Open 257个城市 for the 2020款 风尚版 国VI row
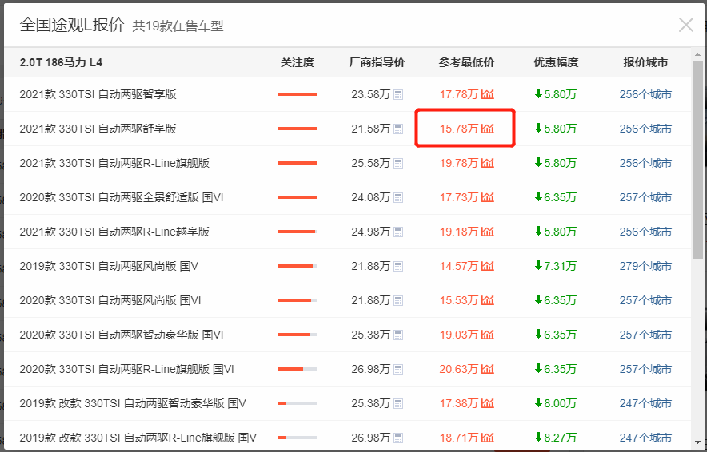Viewport: 707px width, 452px height. tap(645, 300)
